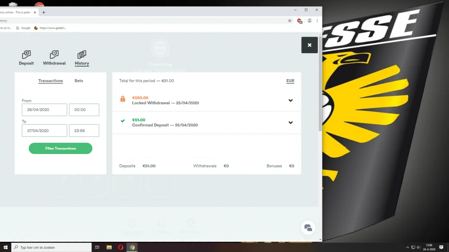Open the Chrome three-dot menu

(x=317, y=21)
